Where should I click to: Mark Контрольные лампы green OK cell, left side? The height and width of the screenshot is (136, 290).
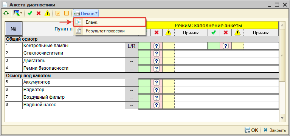tap(144, 46)
